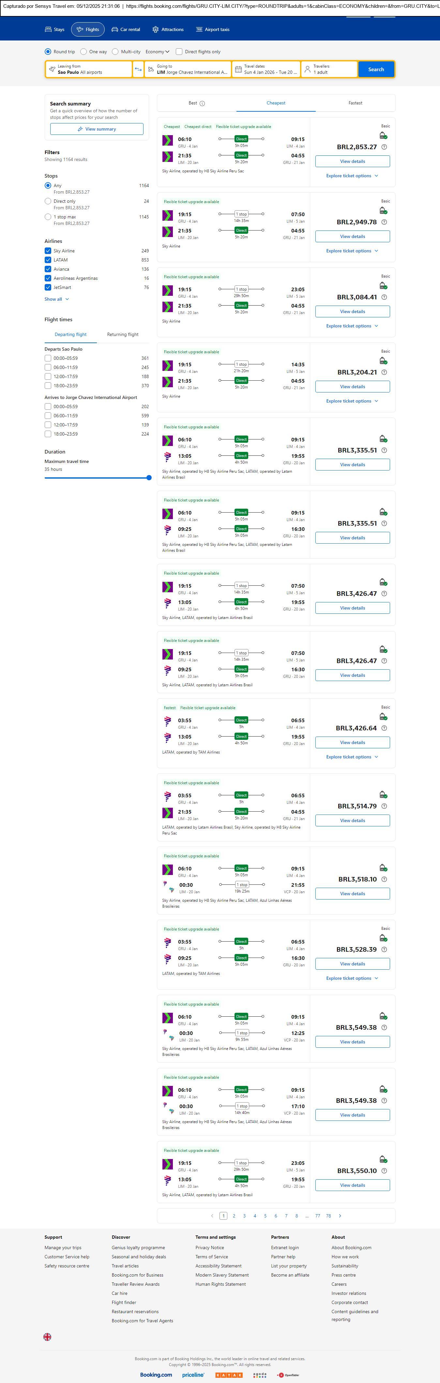Image resolution: width=440 pixels, height=1383 pixels.
Task: Select the One way radio button
Action: [x=84, y=52]
